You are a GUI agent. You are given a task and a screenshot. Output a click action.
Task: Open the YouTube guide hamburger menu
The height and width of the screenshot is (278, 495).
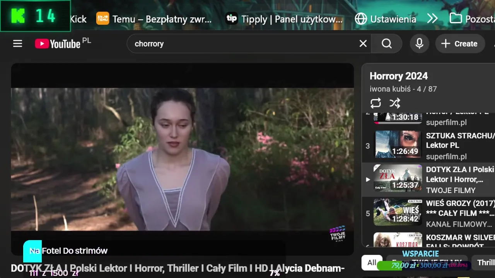pos(17,44)
